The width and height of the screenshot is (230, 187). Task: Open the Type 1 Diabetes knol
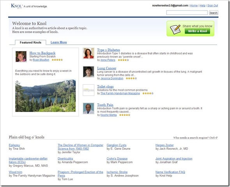coord(108,50)
